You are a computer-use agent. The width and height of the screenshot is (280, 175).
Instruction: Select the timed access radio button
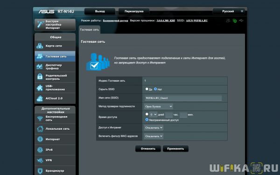[x=147, y=114]
